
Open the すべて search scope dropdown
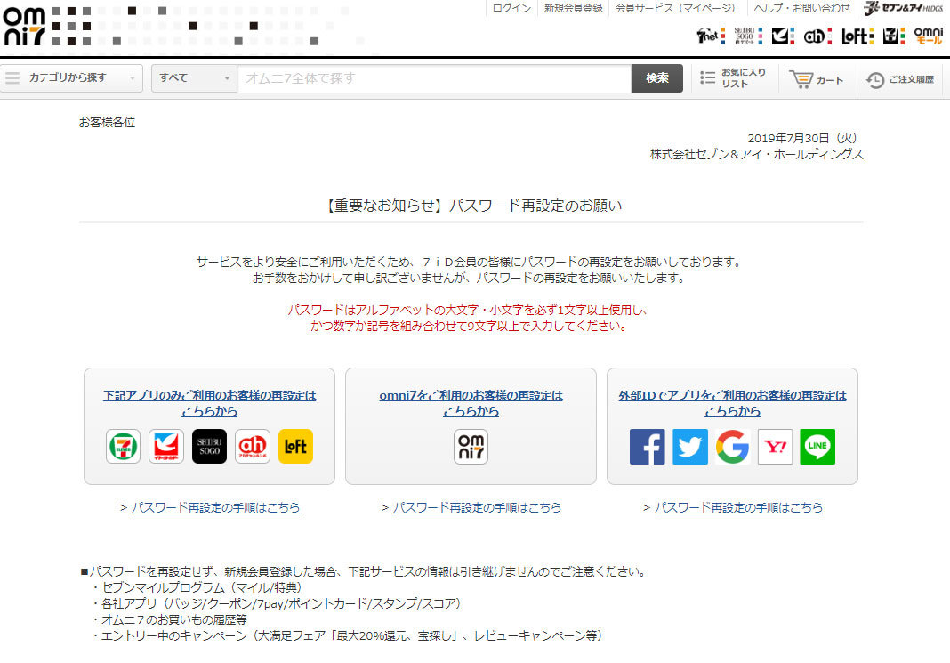194,78
